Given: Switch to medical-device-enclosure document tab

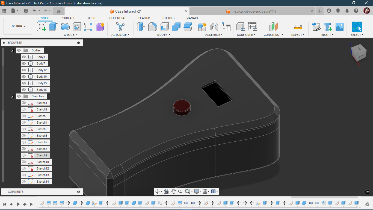Looking at the screenshot, I should click(253, 11).
